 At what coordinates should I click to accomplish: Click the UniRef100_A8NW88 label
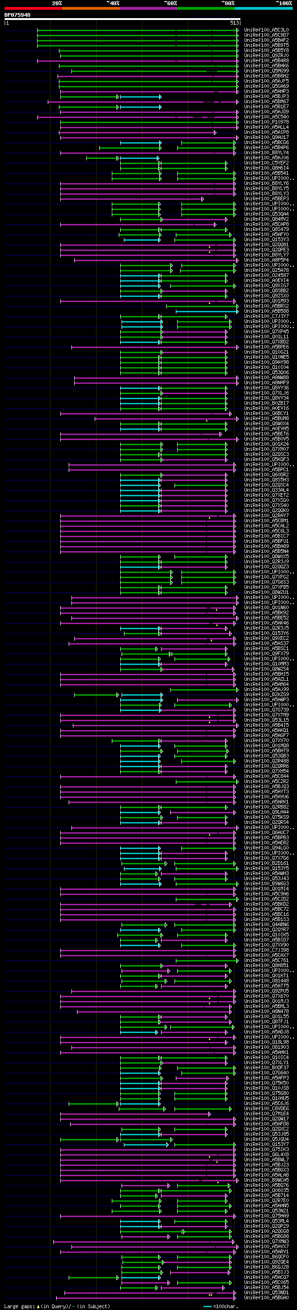coord(266,377)
